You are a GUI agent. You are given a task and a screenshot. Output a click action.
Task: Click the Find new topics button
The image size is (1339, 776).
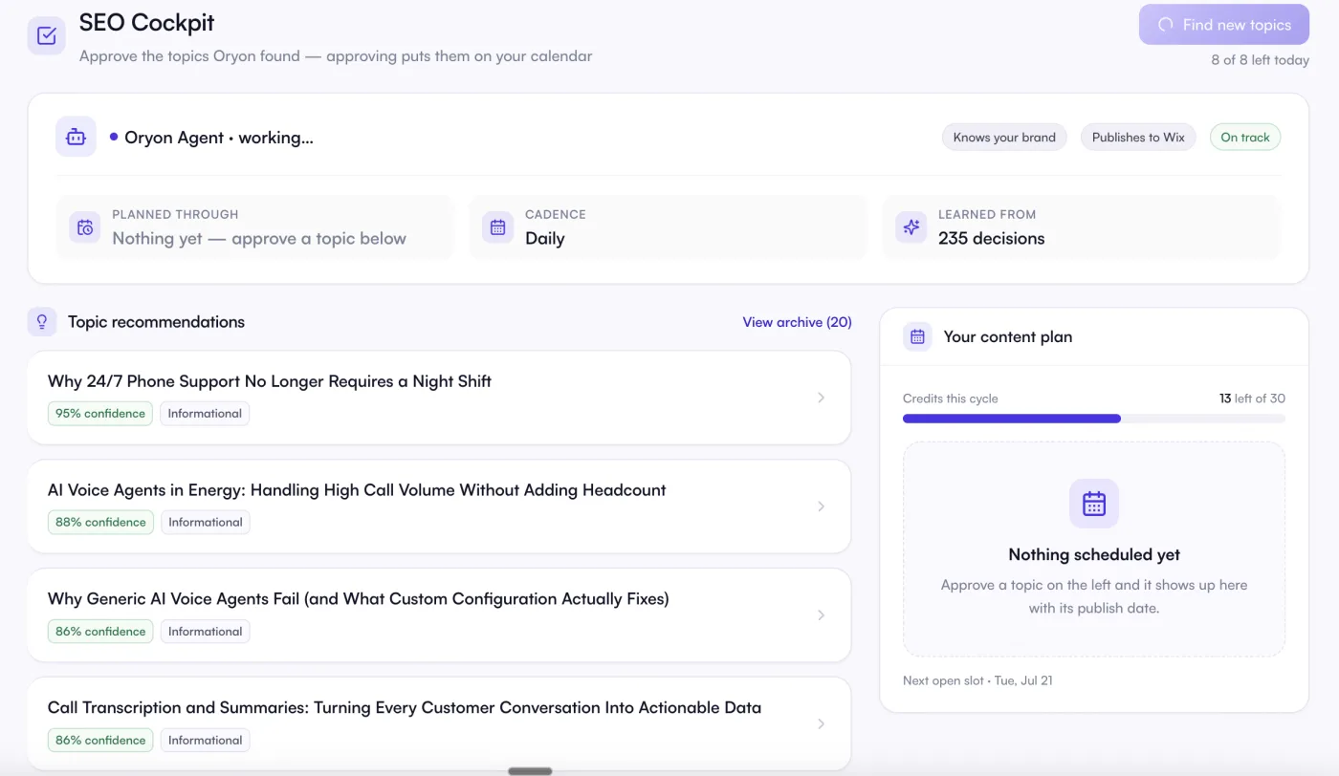pos(1223,25)
